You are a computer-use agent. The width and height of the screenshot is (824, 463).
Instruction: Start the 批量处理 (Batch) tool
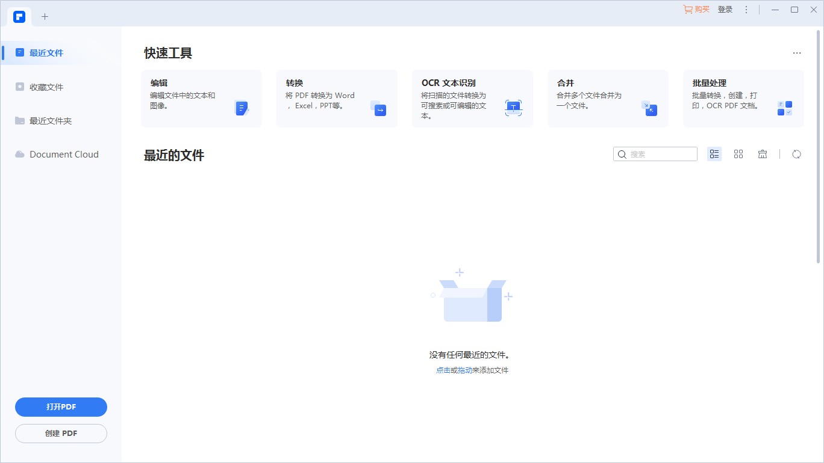(743, 98)
